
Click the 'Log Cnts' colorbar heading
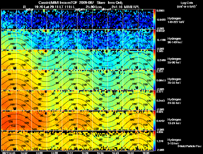pos(187,3)
